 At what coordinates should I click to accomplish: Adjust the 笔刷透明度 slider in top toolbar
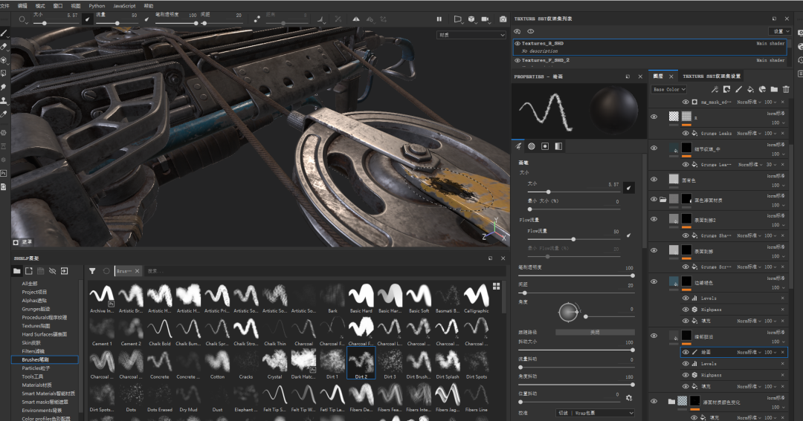click(x=176, y=23)
